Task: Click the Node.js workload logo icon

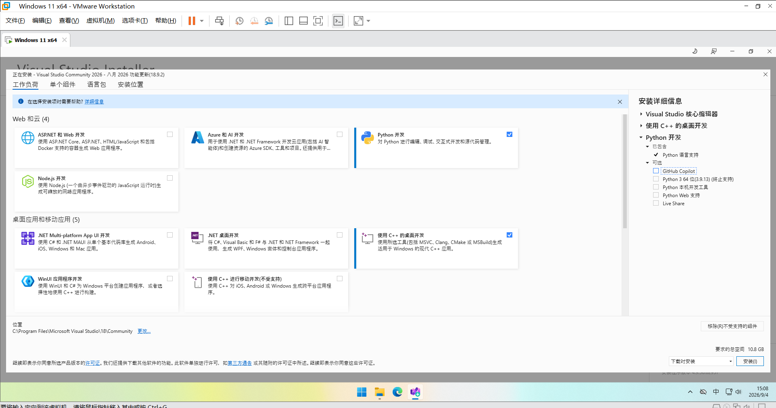Action: coord(28,181)
